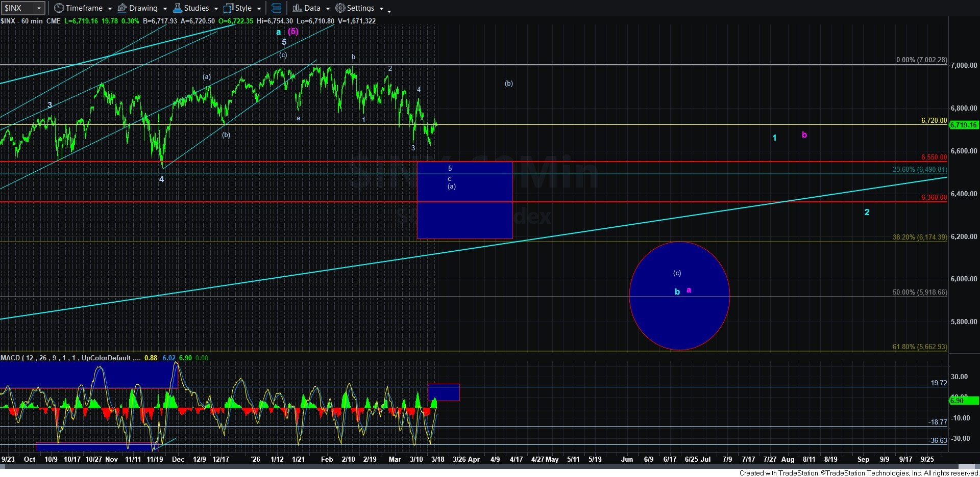980x477 pixels.
Task: Click the blue stacked panels icon
Action: [277, 8]
